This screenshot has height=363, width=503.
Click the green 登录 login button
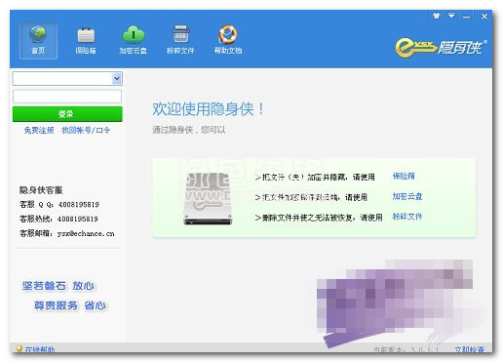(x=67, y=114)
